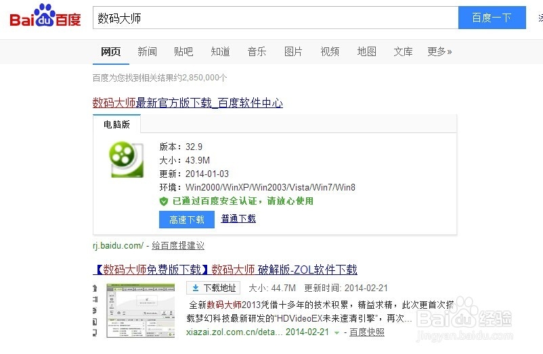
Task: Click the rj.baidu.com/ URL text
Action: coord(118,245)
